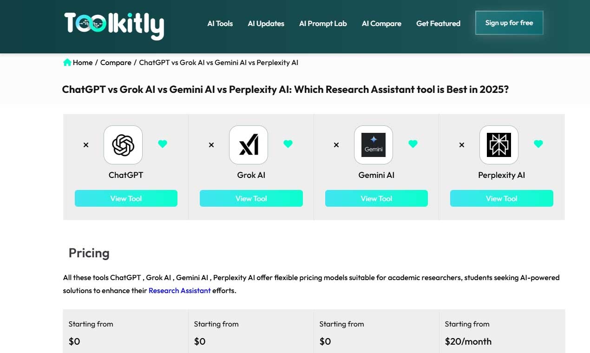This screenshot has height=353, width=590.
Task: Click the home icon in breadcrumb
Action: (x=67, y=62)
